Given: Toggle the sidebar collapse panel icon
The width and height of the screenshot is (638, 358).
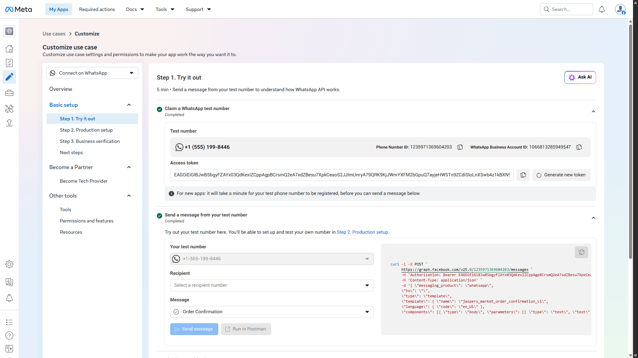Looking at the screenshot, I should (9, 349).
